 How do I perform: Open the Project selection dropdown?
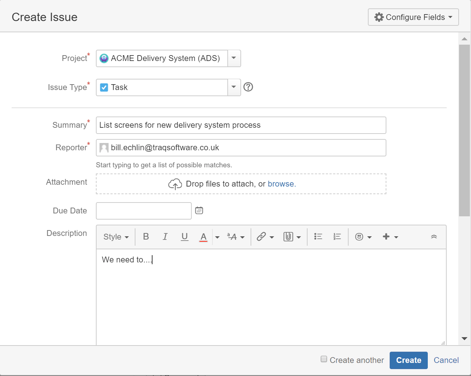[234, 58]
